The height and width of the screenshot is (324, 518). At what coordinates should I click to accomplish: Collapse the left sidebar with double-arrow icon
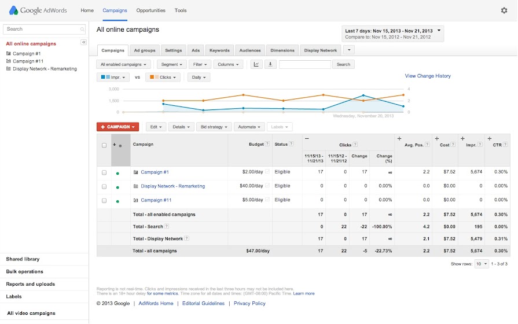[83, 43]
